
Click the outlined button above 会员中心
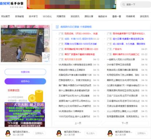pos(25,72)
